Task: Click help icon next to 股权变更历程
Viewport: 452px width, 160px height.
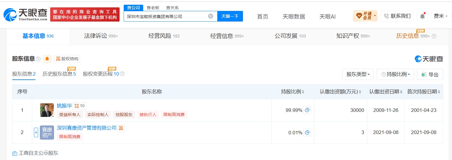Action: click(122, 74)
